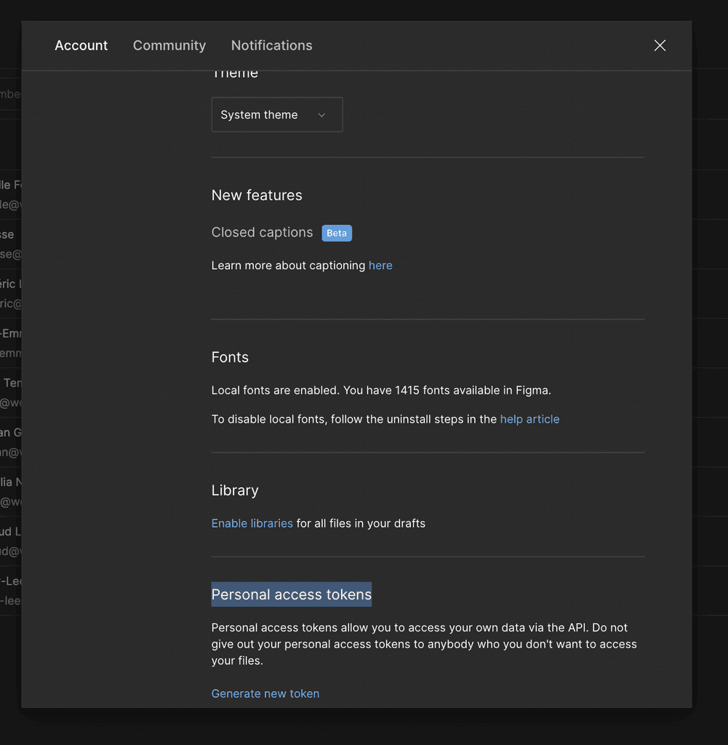Select the Personal access tokens heading
The width and height of the screenshot is (728, 745).
tap(291, 594)
